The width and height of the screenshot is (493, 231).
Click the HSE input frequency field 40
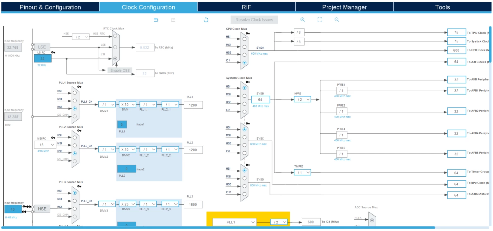pos(13,209)
